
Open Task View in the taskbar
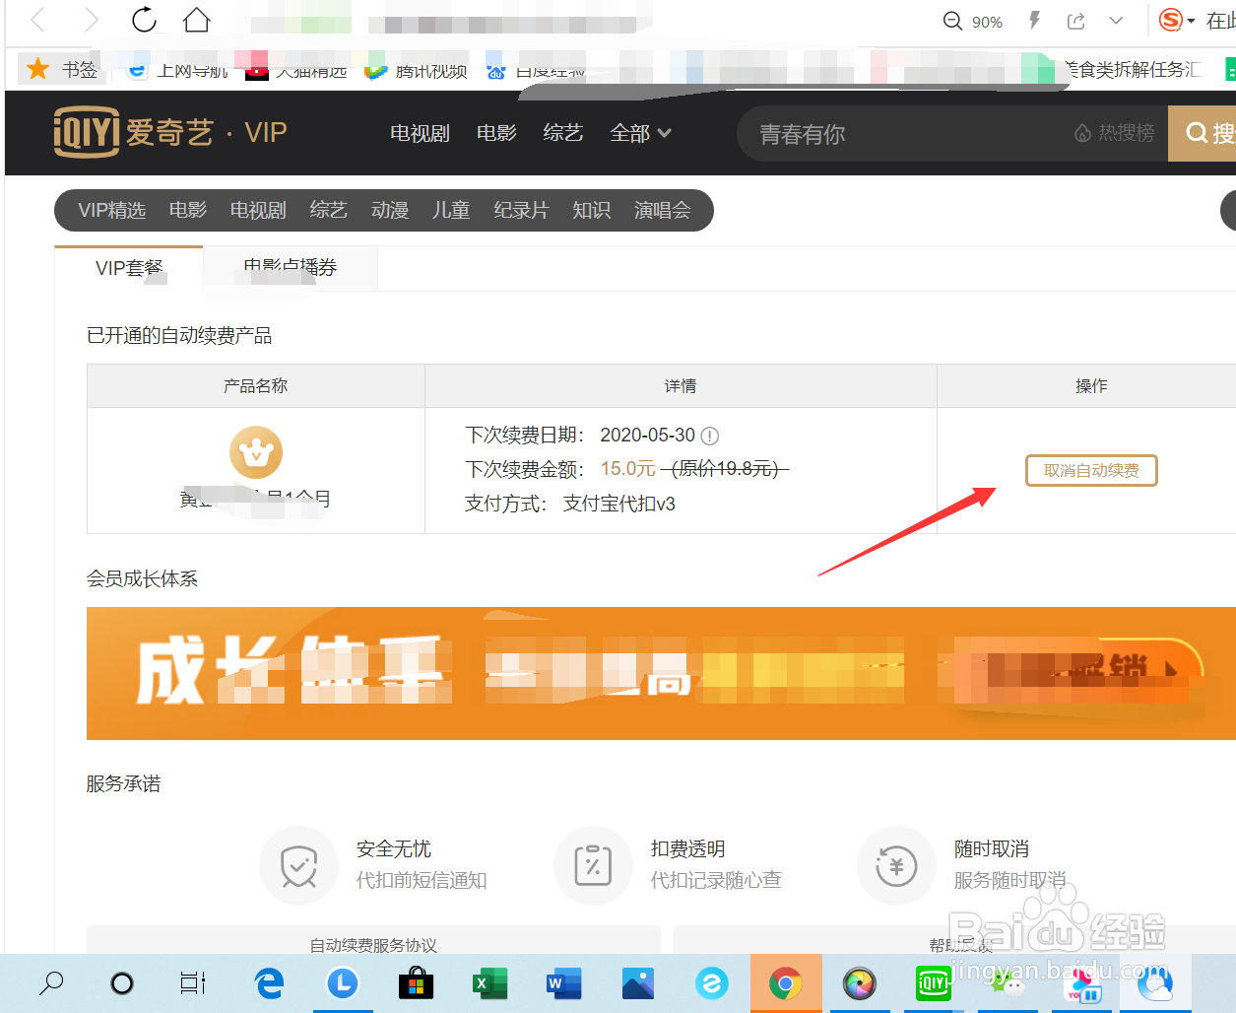tap(193, 983)
